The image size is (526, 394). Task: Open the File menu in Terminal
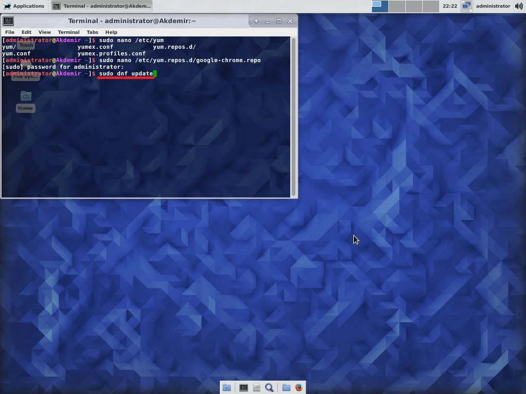tap(10, 32)
